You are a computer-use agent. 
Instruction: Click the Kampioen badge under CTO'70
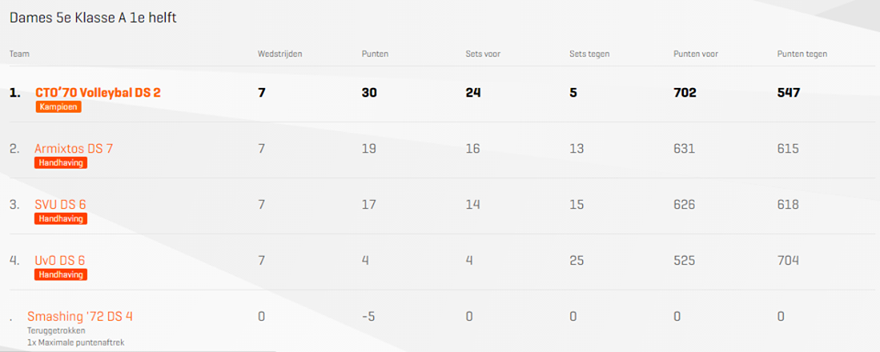59,106
